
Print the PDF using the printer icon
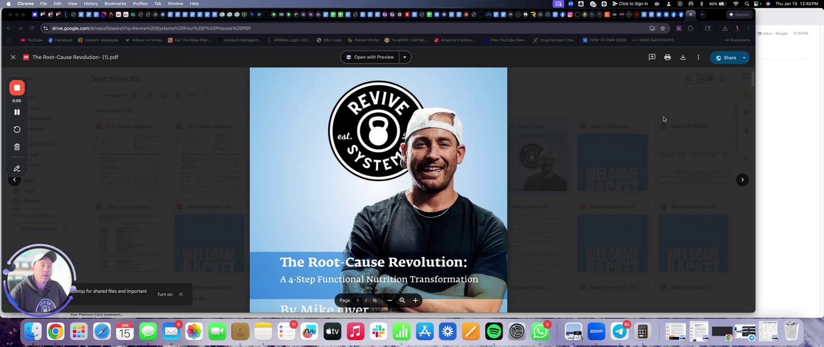coord(668,57)
